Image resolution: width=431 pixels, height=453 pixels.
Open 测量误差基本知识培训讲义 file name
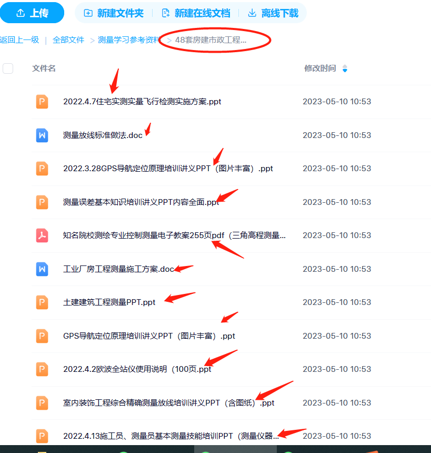(x=141, y=202)
